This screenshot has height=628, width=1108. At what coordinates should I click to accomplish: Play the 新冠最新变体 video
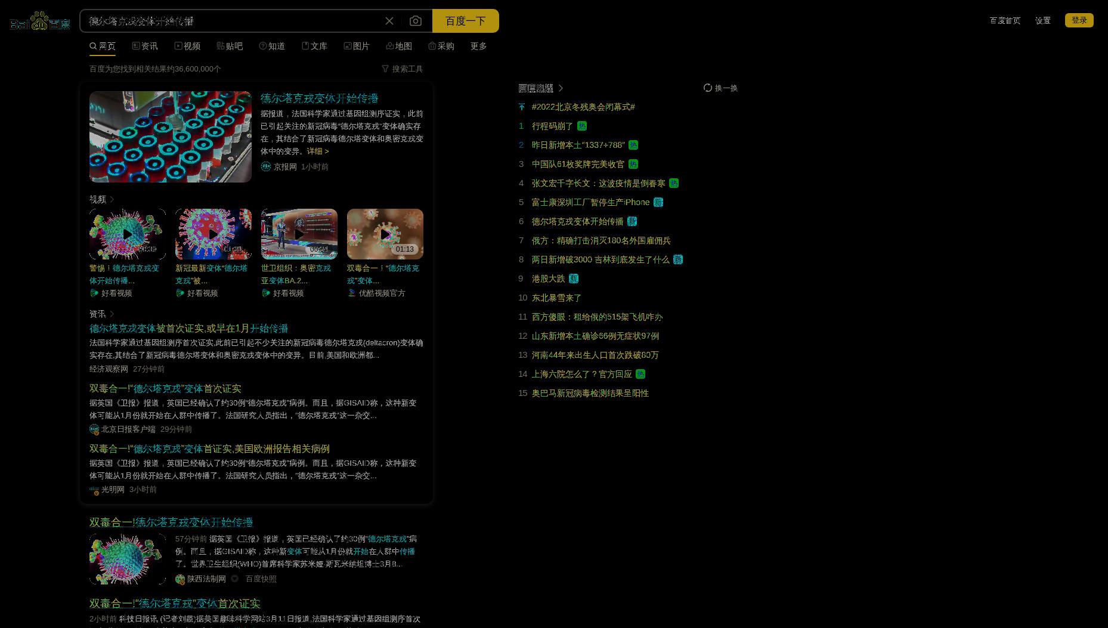(213, 234)
